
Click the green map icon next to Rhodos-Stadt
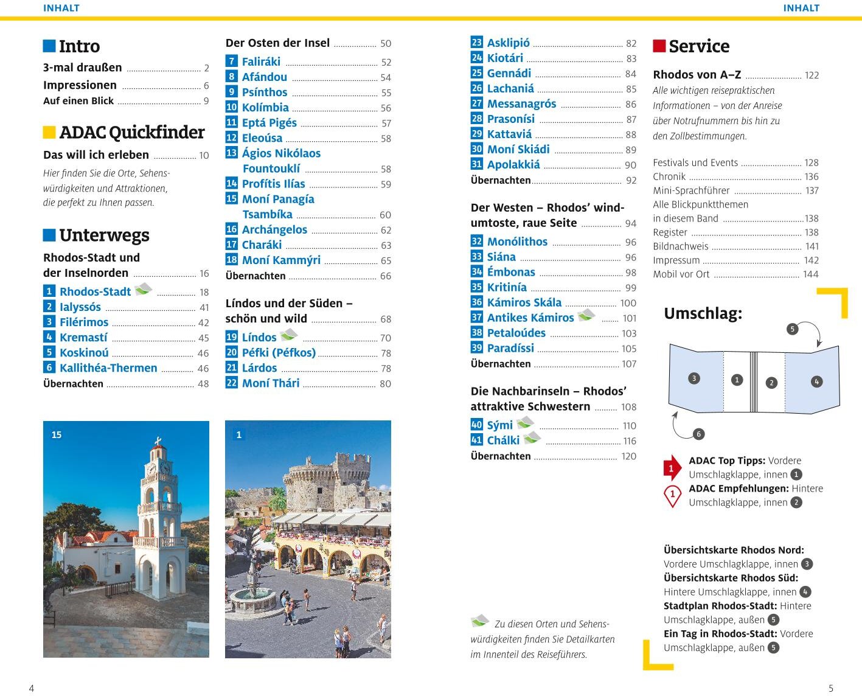(144, 289)
